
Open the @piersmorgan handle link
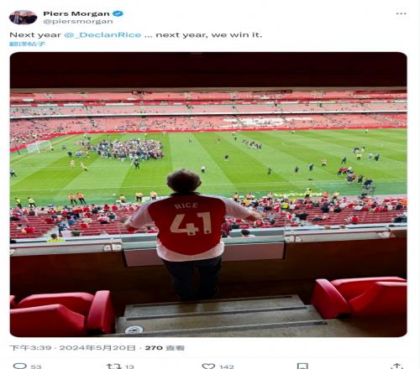click(78, 21)
